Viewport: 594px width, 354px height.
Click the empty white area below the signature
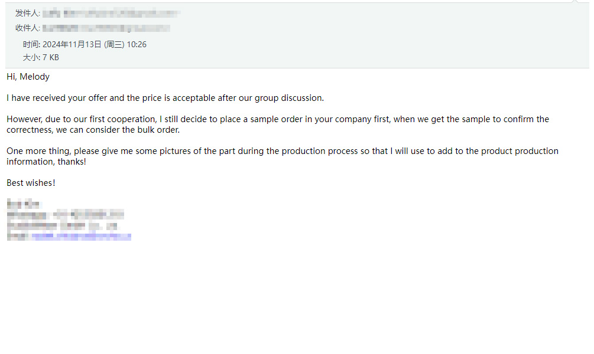click(x=297, y=299)
